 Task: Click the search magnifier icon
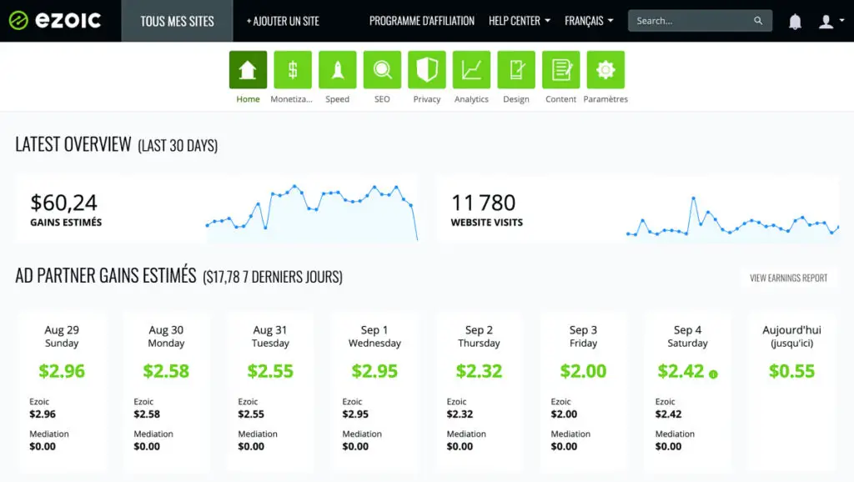coord(757,21)
